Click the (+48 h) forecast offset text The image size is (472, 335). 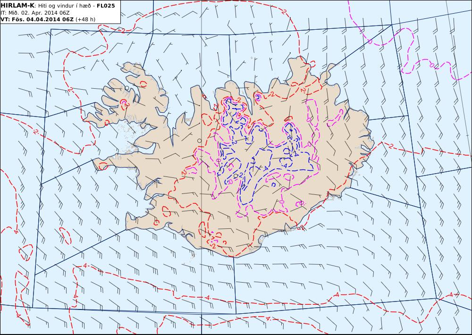pos(85,19)
